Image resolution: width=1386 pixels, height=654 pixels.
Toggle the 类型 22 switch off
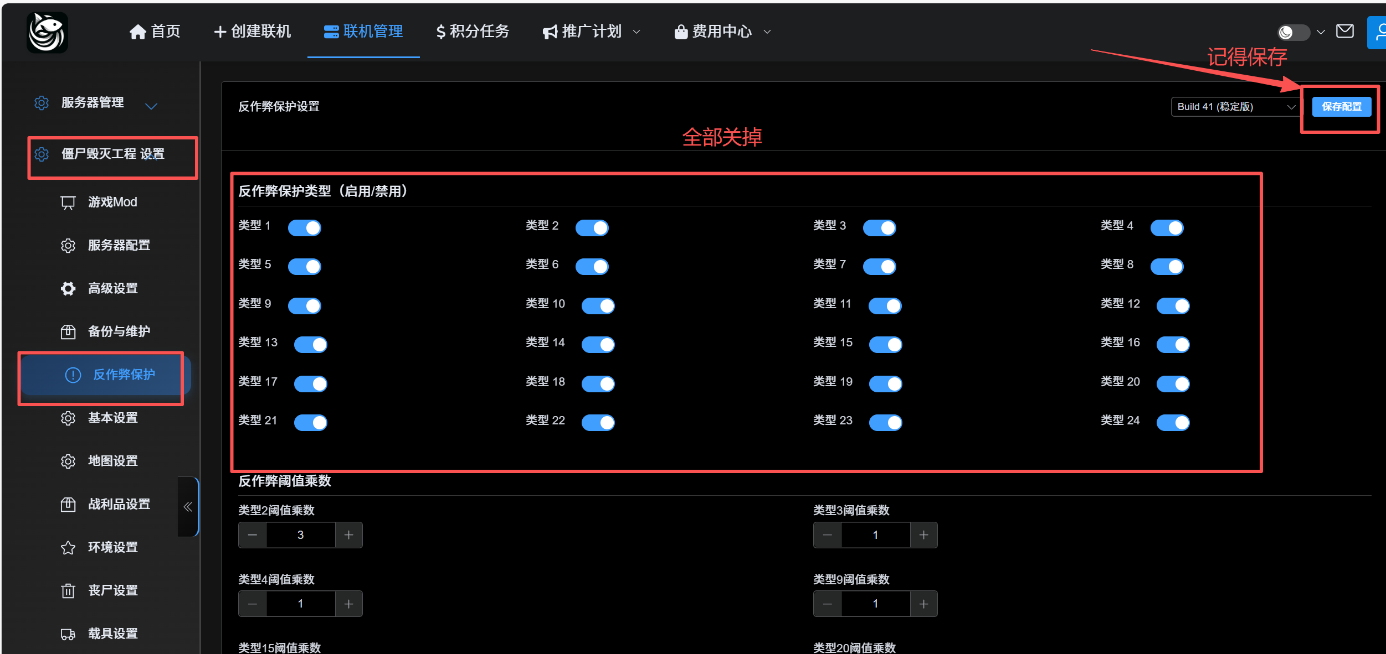pos(598,423)
